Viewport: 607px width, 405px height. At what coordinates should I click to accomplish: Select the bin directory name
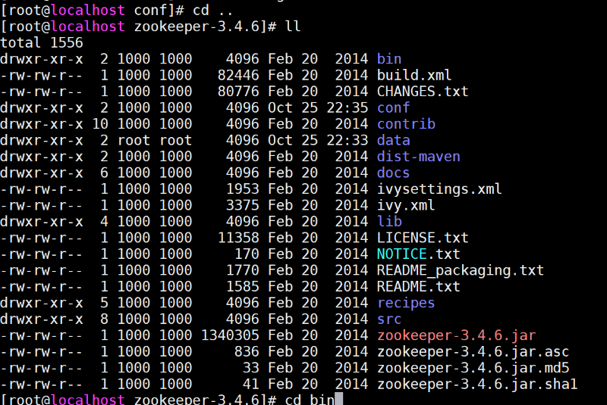(389, 59)
